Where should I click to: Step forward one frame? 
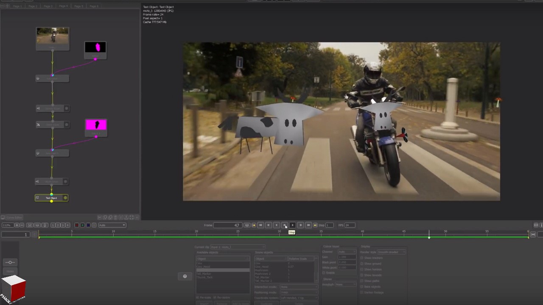pos(300,225)
